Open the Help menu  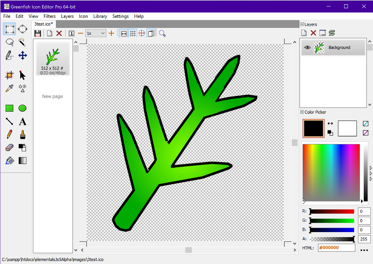coord(139,16)
